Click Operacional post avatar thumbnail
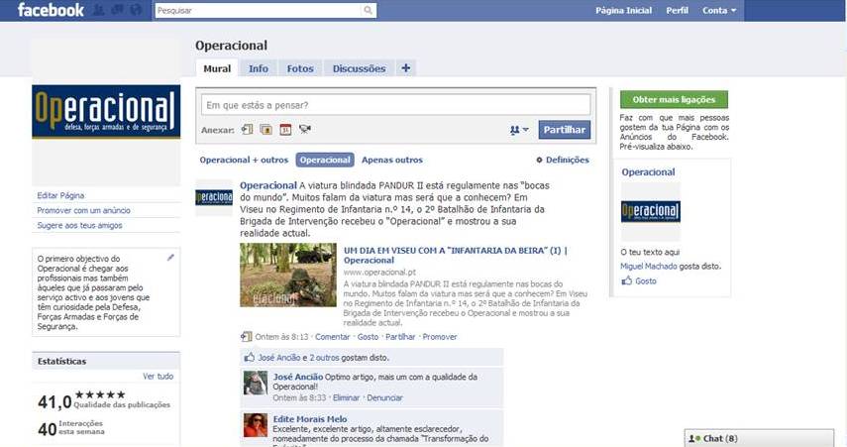The width and height of the screenshot is (847, 447). 214,197
